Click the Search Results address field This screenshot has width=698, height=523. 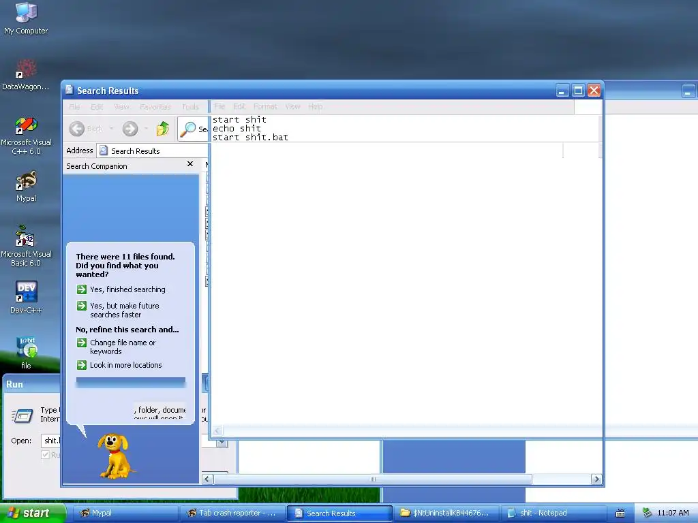[152, 150]
